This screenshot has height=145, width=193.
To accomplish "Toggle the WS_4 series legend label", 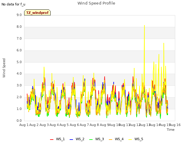I will click(x=119, y=139).
